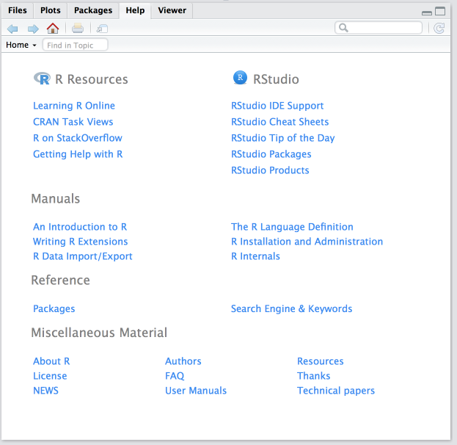Refresh the help topic icon
Viewport: 457px width, 445px height.
(x=439, y=29)
